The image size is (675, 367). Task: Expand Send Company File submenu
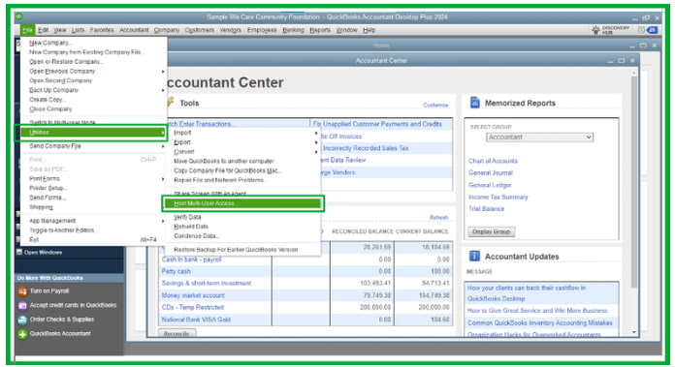point(163,146)
